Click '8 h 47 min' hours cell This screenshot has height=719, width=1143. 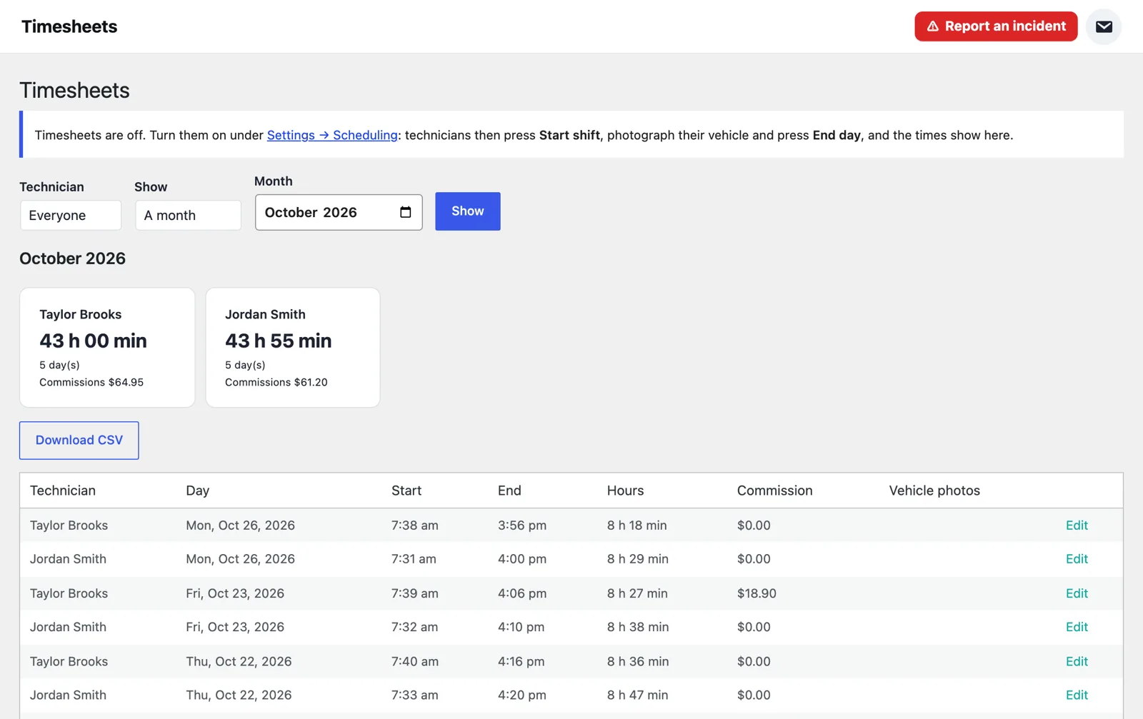click(x=638, y=695)
